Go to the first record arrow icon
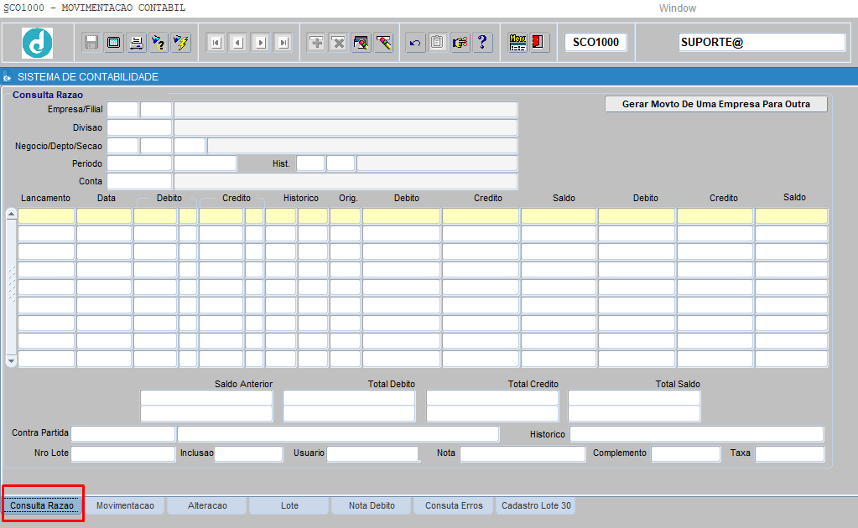Viewport: 858px width, 528px height. [x=216, y=42]
